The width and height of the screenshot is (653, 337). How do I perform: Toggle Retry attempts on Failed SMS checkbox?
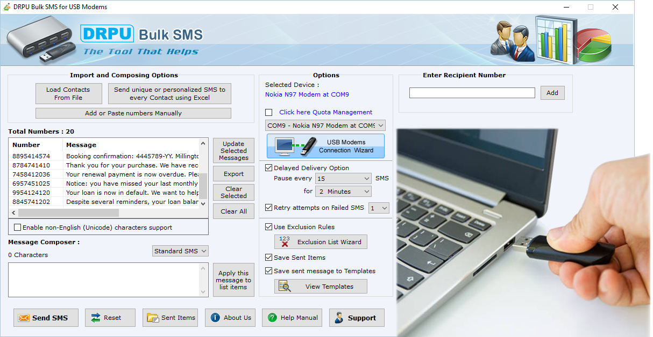pos(269,208)
